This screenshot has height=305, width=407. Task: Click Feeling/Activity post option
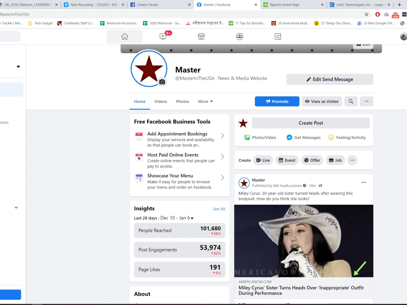point(347,137)
